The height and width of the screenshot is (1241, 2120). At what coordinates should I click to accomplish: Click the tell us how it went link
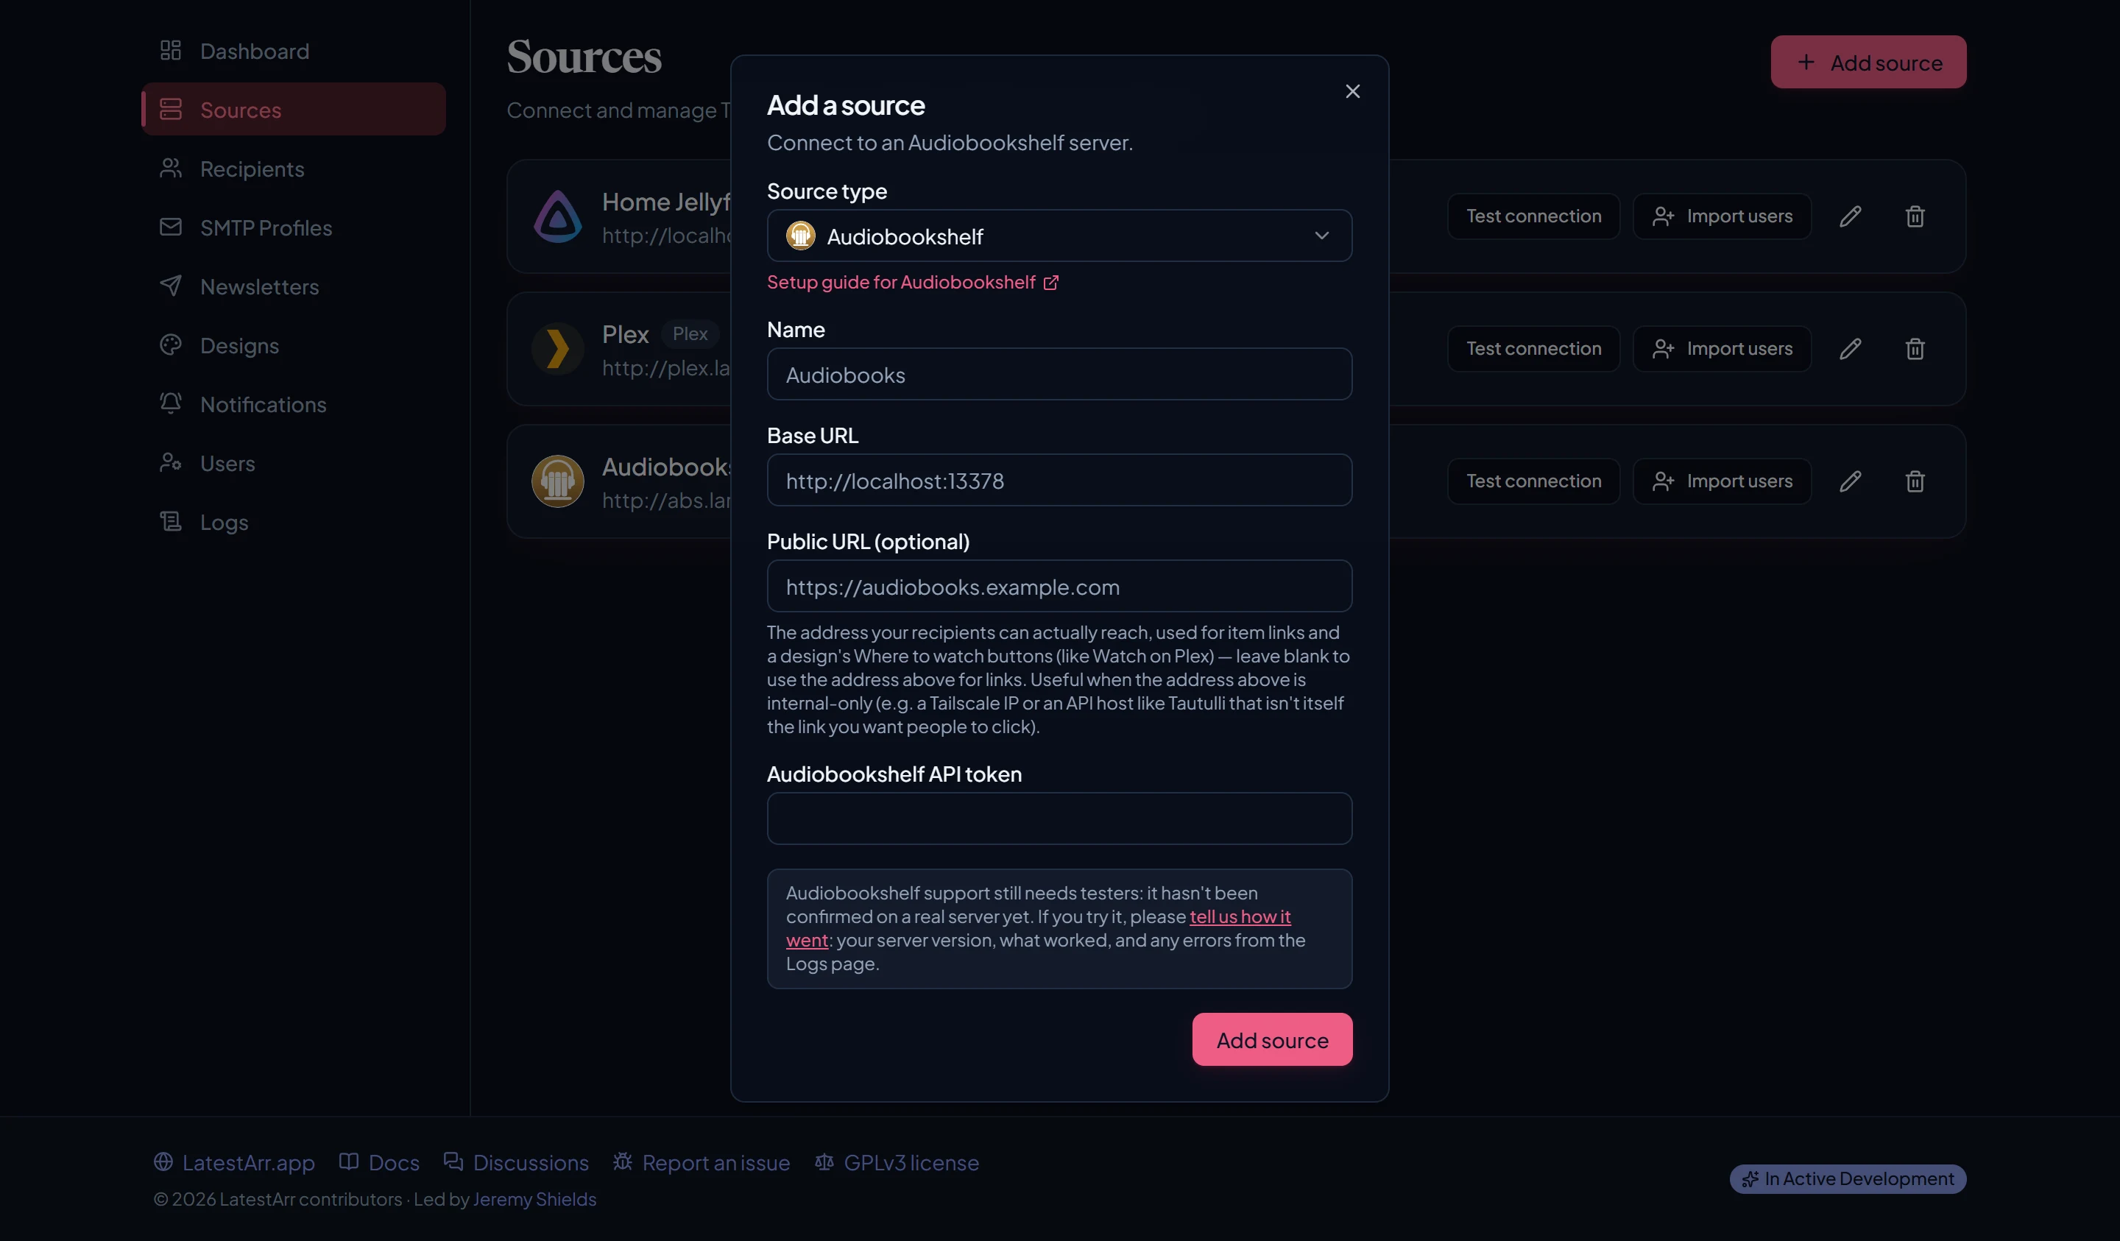tap(1038, 928)
